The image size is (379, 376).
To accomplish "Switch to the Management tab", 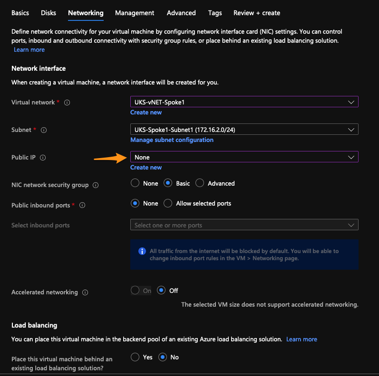I will [x=135, y=13].
